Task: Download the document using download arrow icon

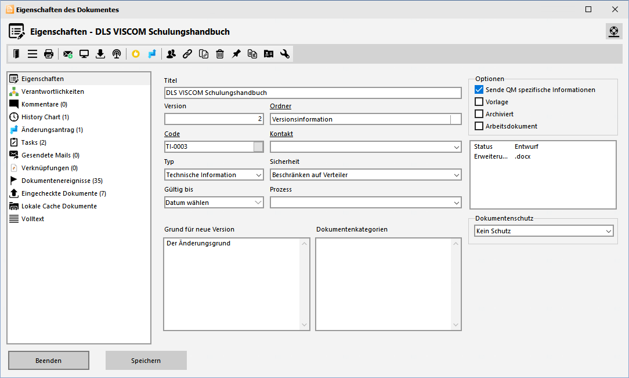Action: [100, 54]
